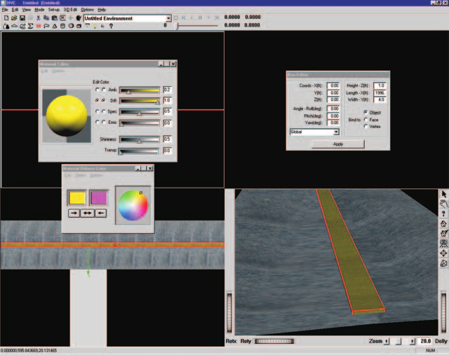Click the cylinder shape toolbar icon
449x355 pixels.
(62, 26)
